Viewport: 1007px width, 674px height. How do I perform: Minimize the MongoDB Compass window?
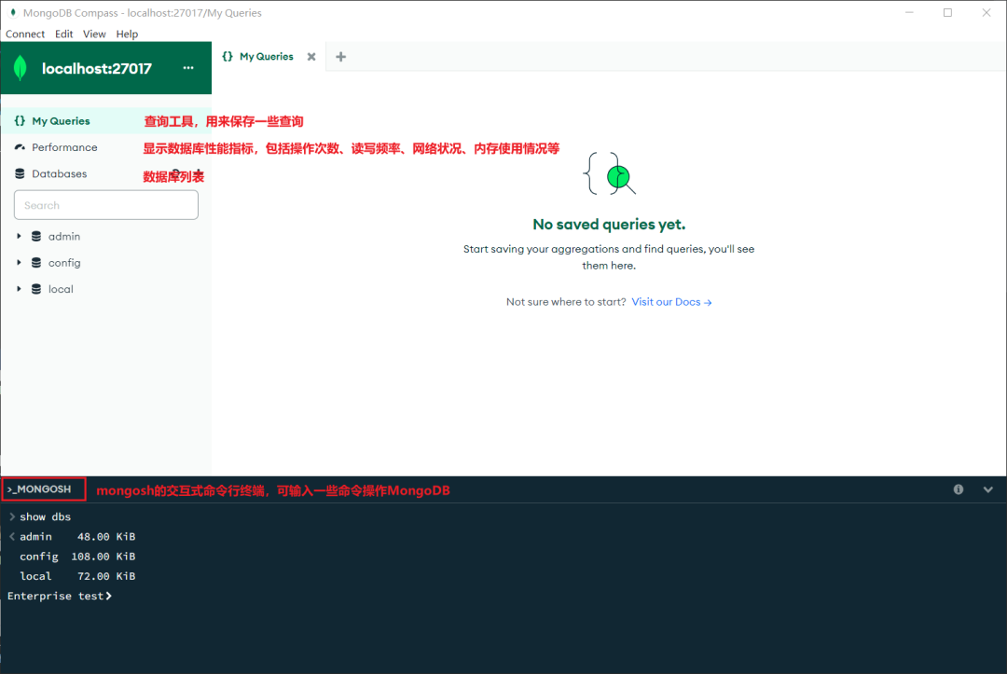(909, 13)
